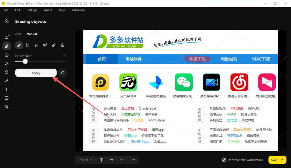Screen dimensions: 291x168
Task: Switch to Manual erasing mode
Action: click(32, 34)
